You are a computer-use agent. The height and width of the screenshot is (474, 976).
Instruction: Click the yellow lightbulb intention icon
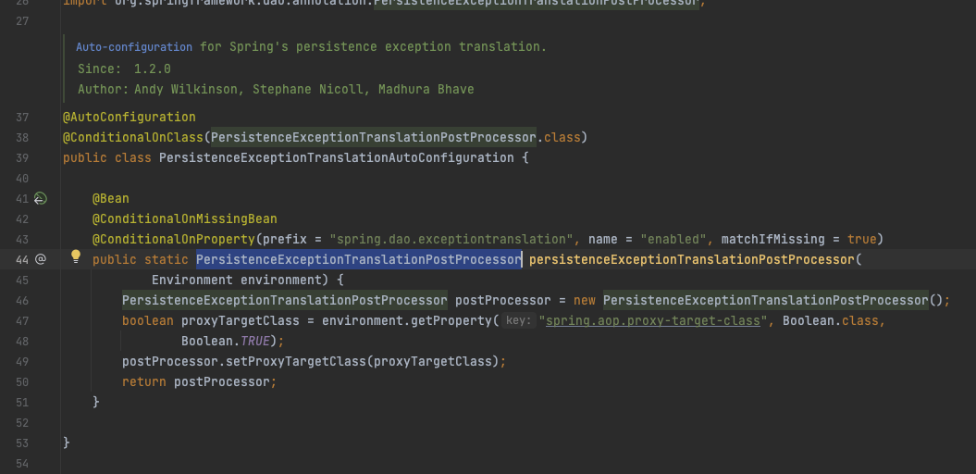pyautogui.click(x=76, y=256)
